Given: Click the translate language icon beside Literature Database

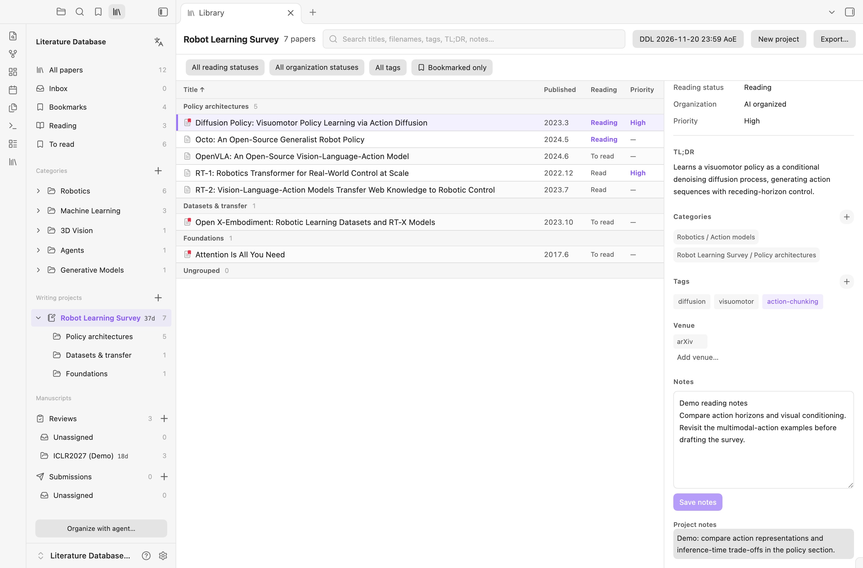Looking at the screenshot, I should (x=159, y=42).
